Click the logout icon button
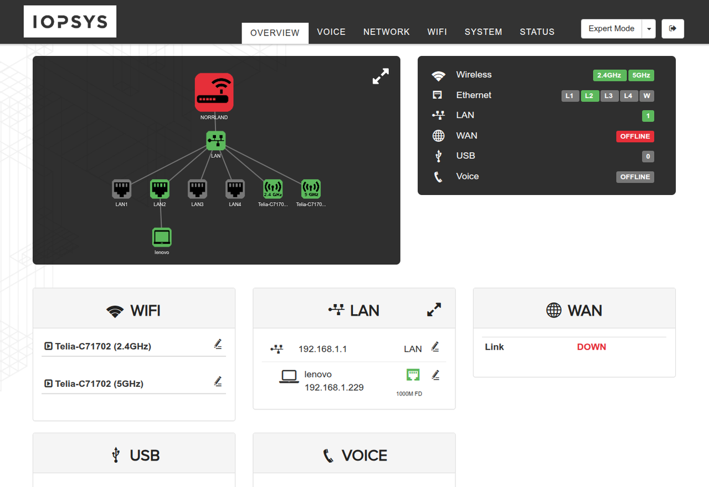709x487 pixels. pyautogui.click(x=673, y=29)
